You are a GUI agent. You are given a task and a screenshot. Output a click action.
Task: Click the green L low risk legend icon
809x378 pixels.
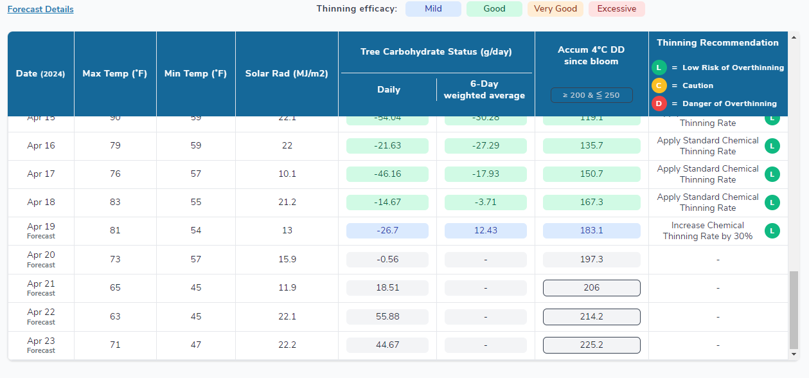click(x=659, y=67)
